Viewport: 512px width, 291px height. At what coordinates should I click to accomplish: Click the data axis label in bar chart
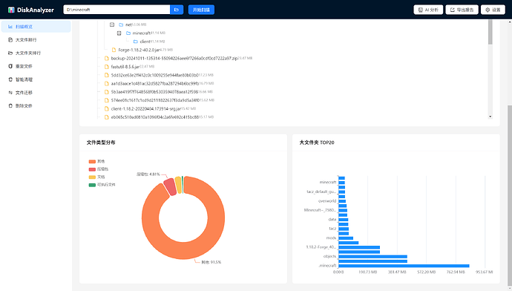point(332,220)
